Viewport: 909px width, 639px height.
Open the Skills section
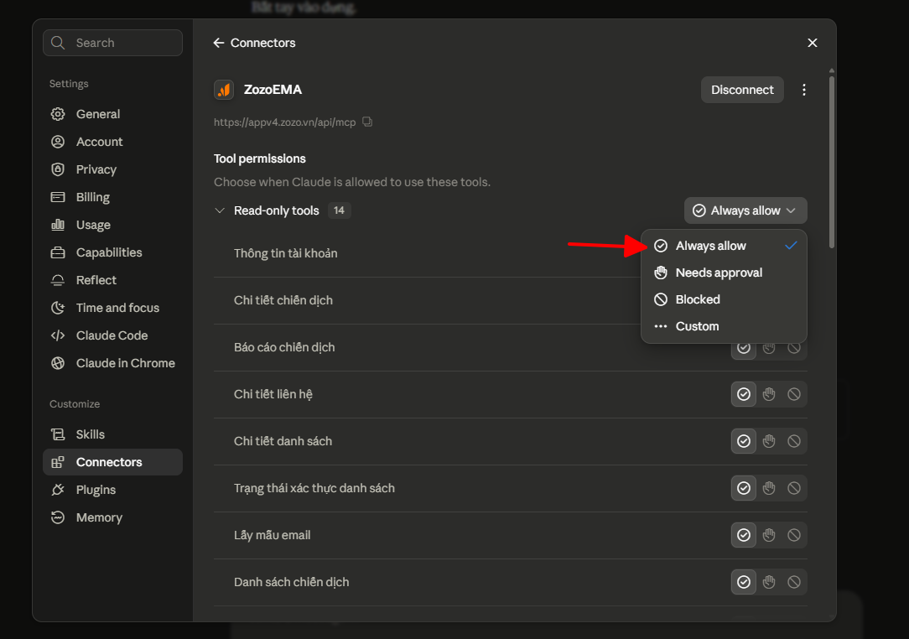[112, 434]
